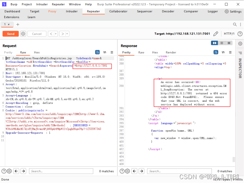Click the Burp Suite logo icon

(x=4, y=4)
